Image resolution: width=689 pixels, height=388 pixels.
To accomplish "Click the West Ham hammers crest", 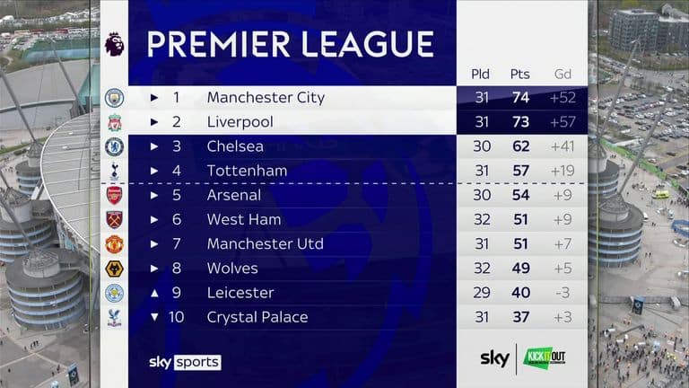I will point(114,219).
